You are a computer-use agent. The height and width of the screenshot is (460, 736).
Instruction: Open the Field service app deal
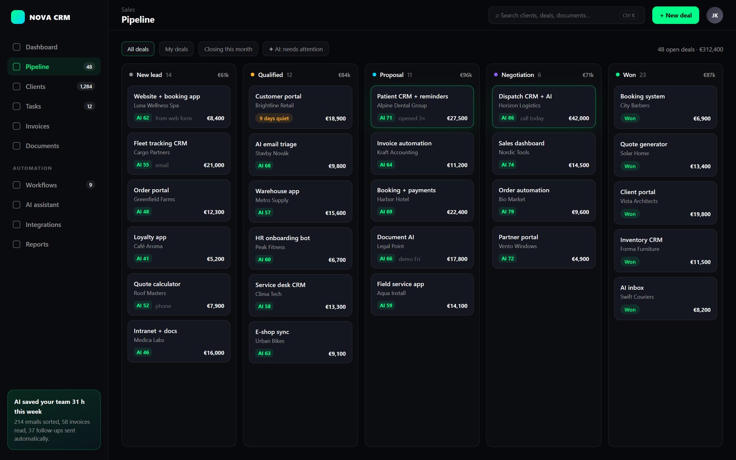tap(422, 294)
